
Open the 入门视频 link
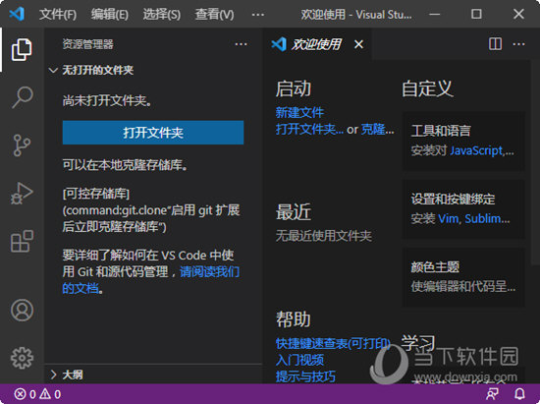click(299, 360)
